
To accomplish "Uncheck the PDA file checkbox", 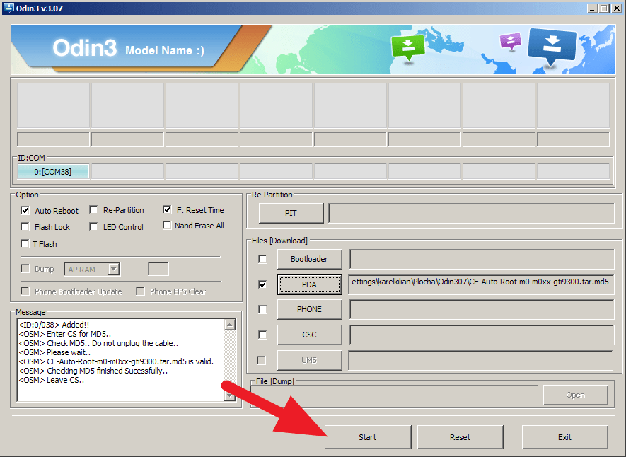I will click(x=262, y=284).
